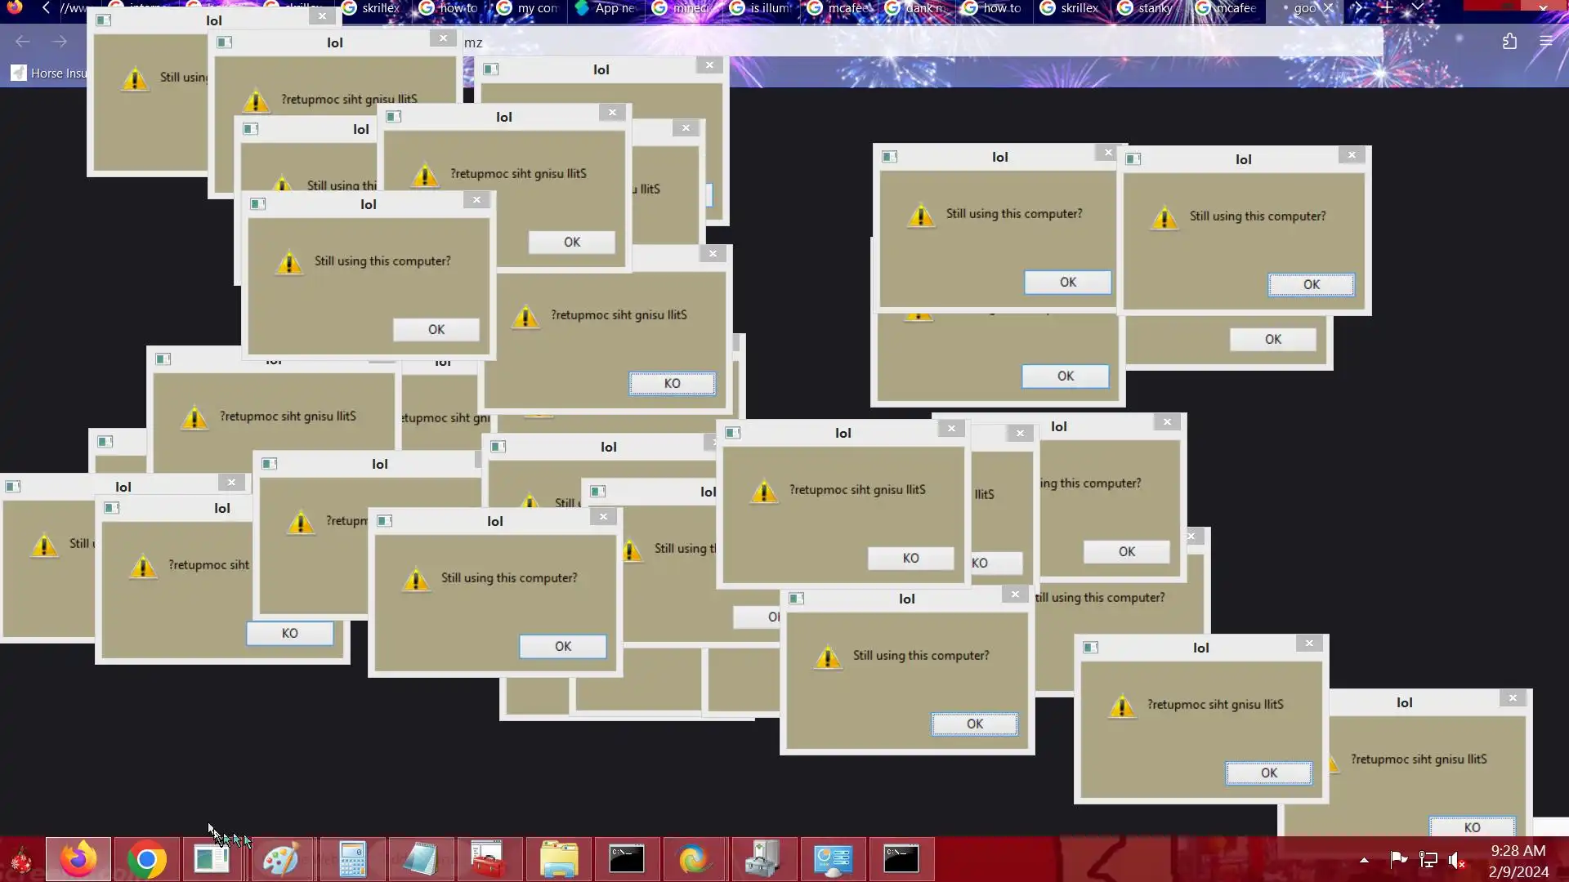The width and height of the screenshot is (1569, 882).
Task: Expand the hidden system tray icons arrow
Action: (1364, 859)
